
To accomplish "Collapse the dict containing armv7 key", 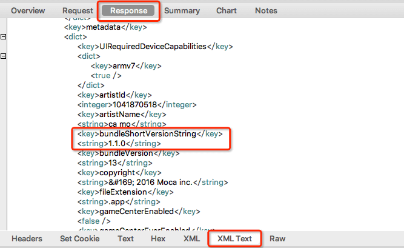I will (4, 56).
